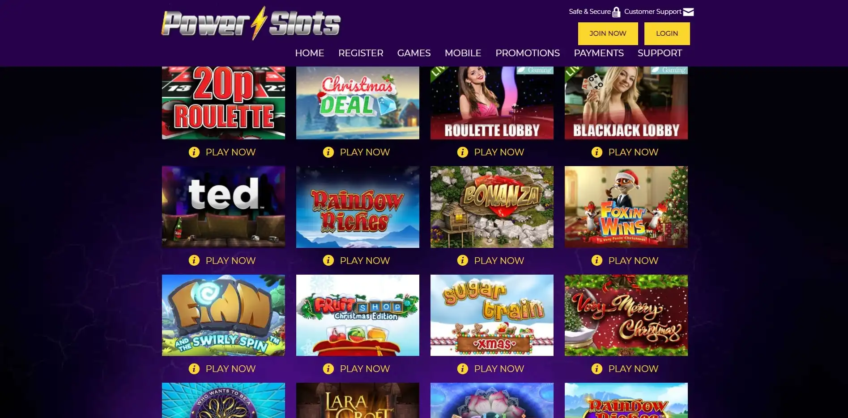Click PLAY NOW under Rainbow Riches
The height and width of the screenshot is (418, 848).
click(365, 261)
